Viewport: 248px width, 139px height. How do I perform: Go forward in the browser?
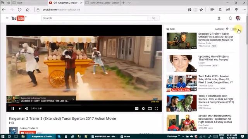tap(12, 10)
